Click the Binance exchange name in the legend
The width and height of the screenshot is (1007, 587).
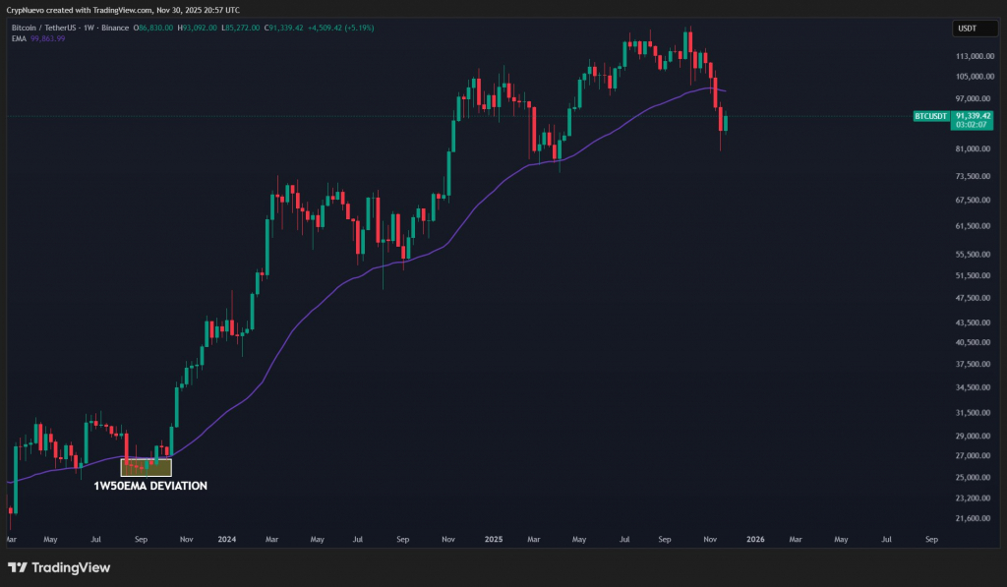click(116, 29)
